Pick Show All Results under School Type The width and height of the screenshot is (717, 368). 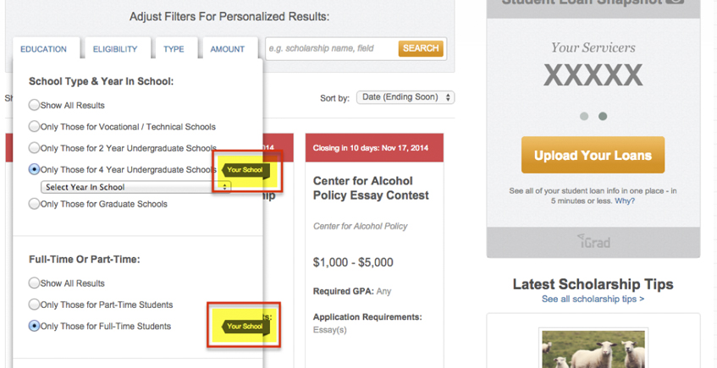(35, 105)
